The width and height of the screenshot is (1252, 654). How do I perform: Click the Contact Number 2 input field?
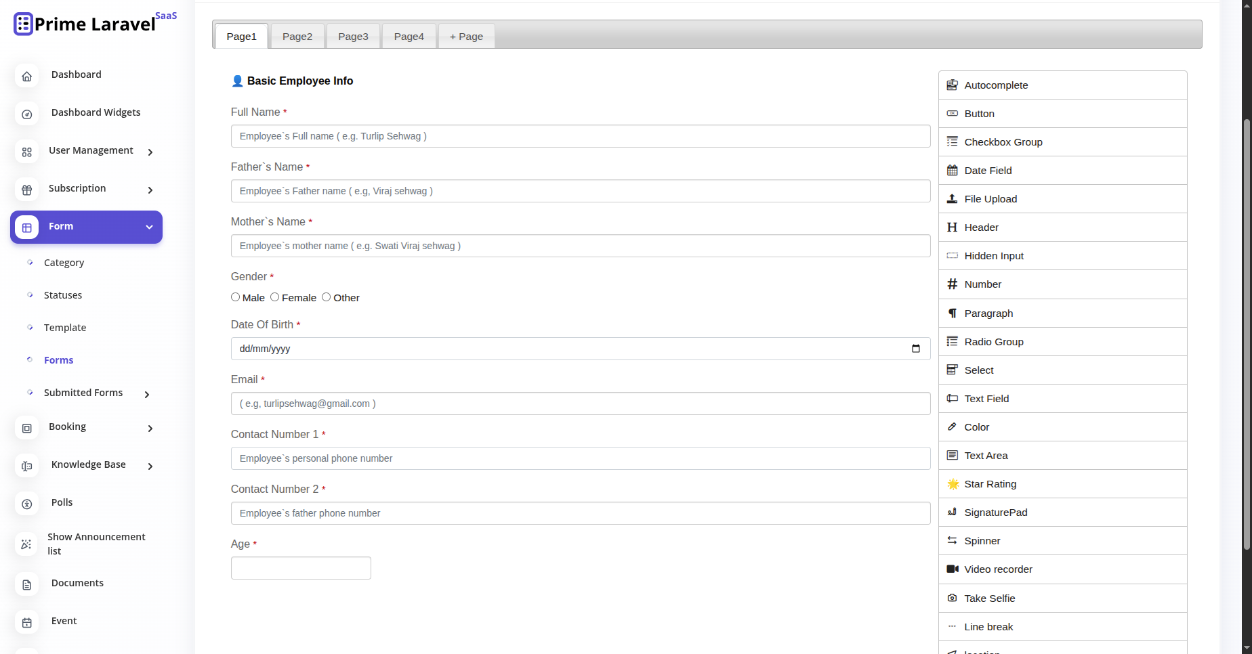pos(581,513)
